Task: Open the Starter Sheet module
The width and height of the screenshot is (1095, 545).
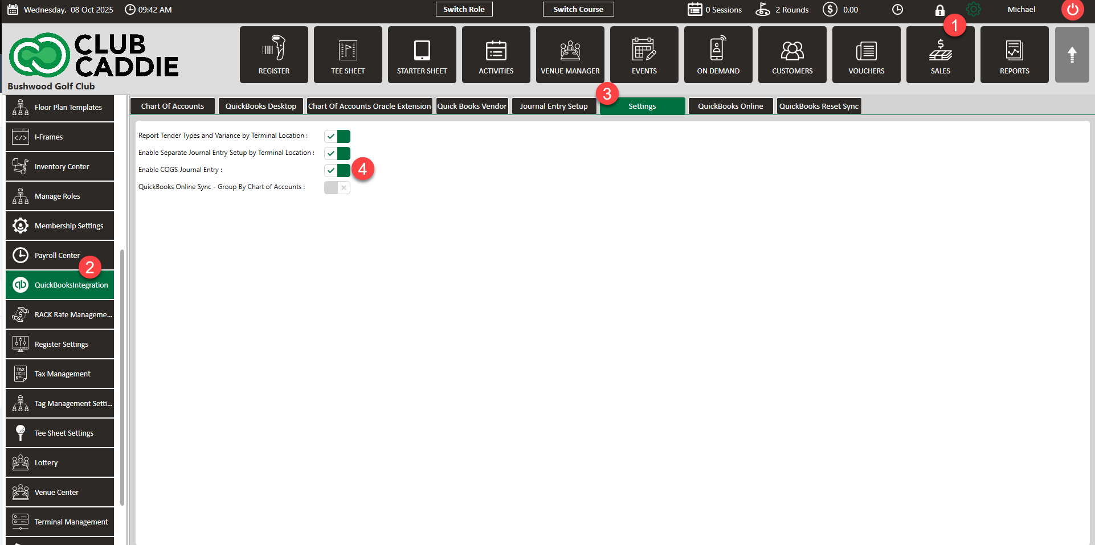Action: pos(422,55)
